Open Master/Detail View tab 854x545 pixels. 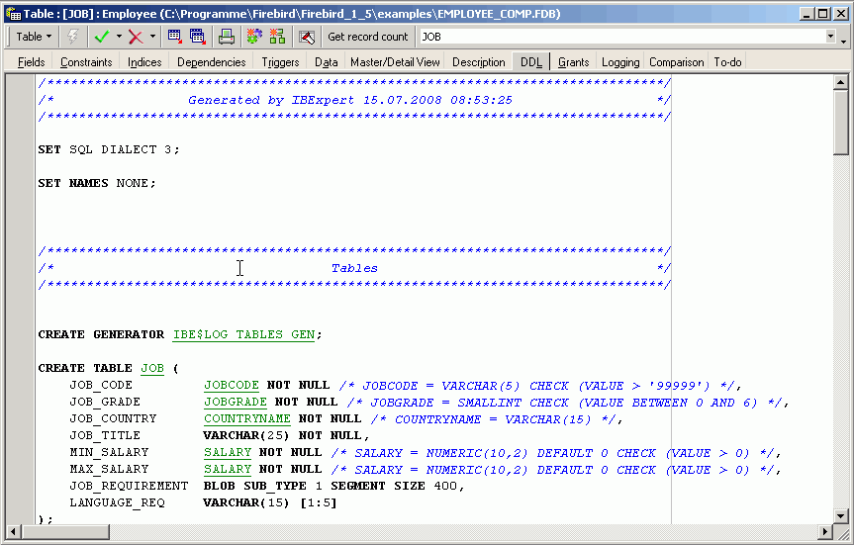pyautogui.click(x=395, y=62)
